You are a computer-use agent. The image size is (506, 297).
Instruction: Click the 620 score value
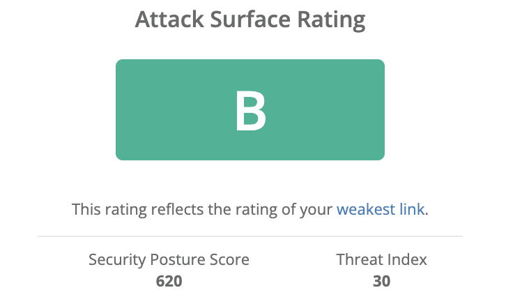(x=169, y=281)
